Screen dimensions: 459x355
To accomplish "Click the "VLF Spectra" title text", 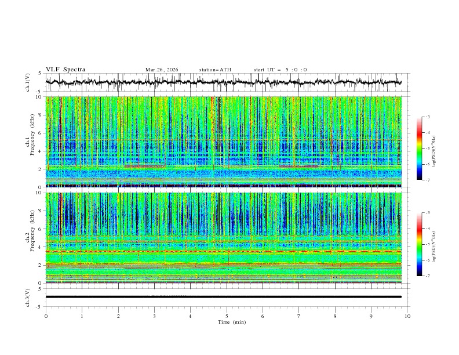I will (65, 70).
